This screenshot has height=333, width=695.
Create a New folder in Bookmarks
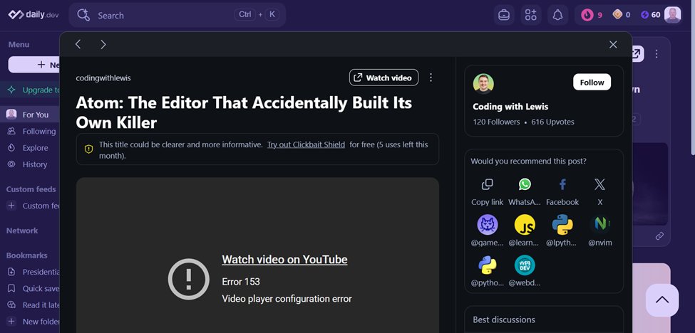coord(30,322)
